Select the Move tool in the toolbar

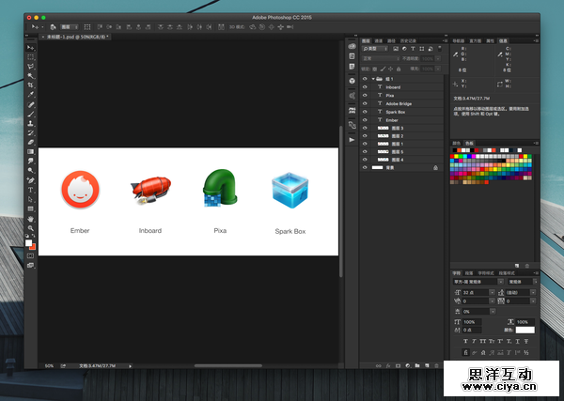click(x=30, y=47)
